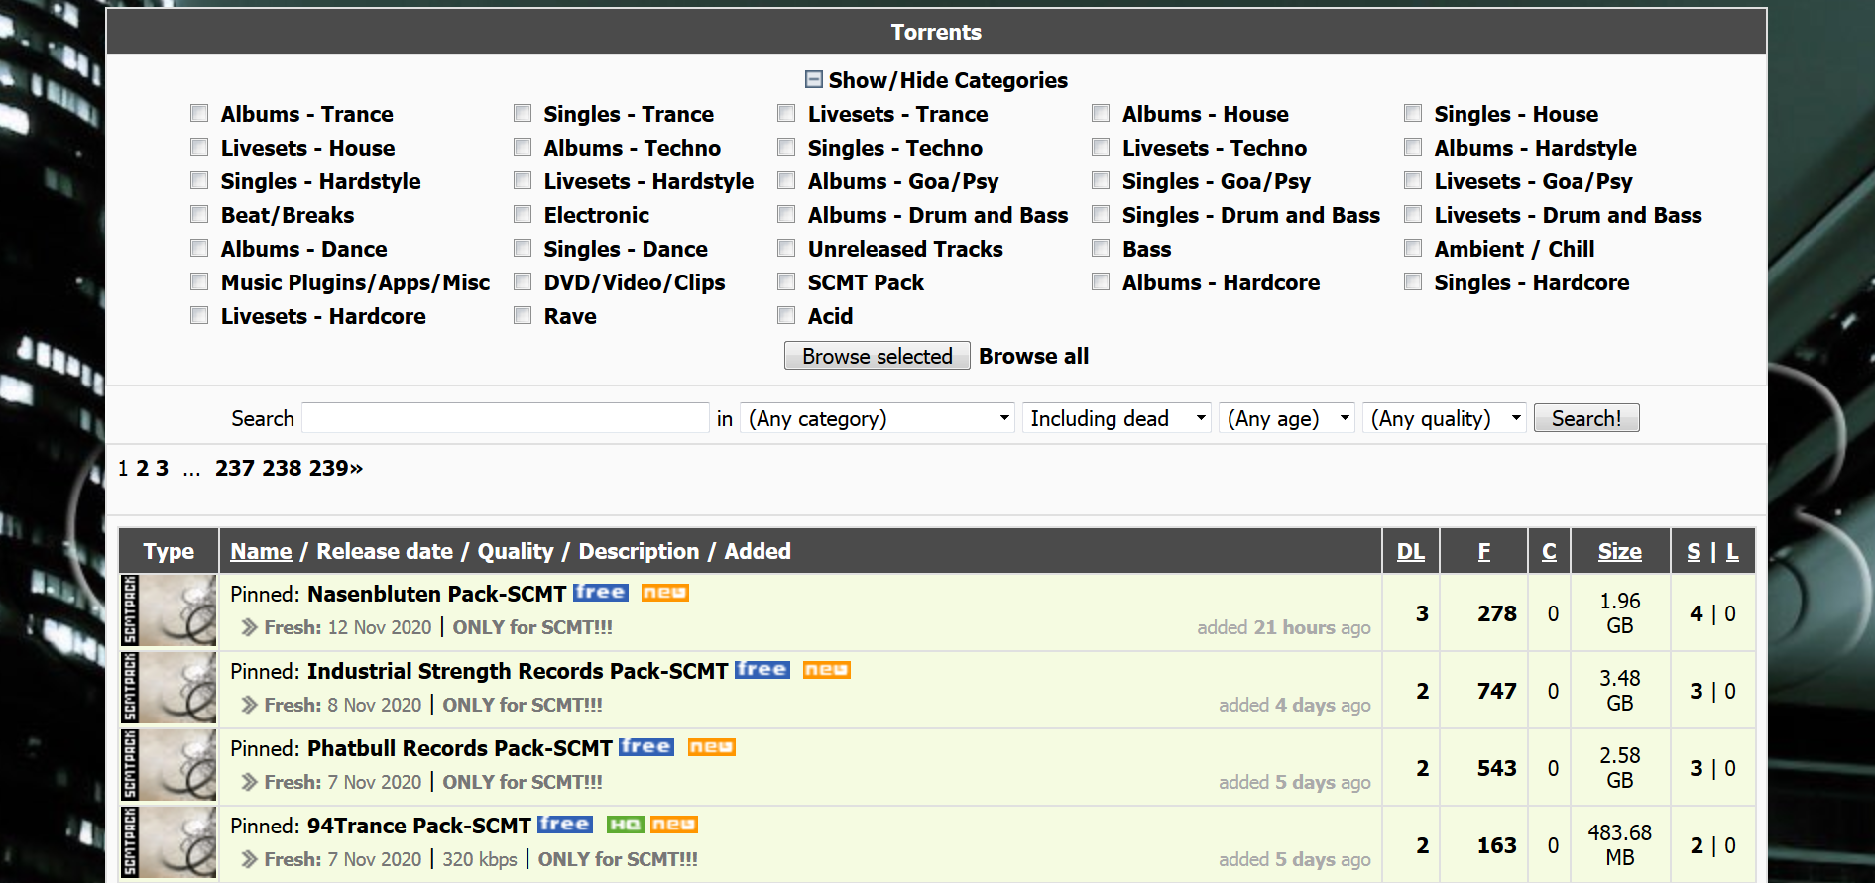
Task: Click the free badge on Nasenbluten Pack-SCMT
Action: coord(600,592)
